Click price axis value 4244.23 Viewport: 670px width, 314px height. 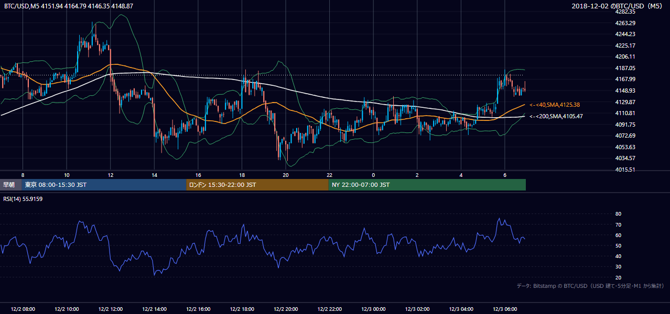(625, 34)
